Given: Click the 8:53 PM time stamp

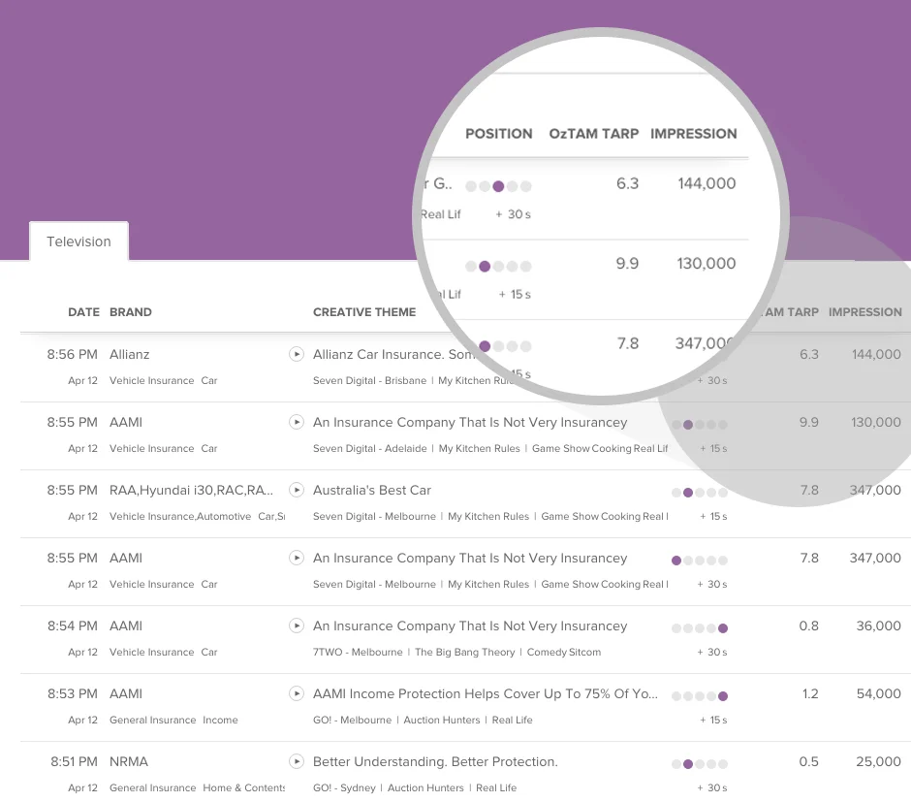Looking at the screenshot, I should [73, 693].
